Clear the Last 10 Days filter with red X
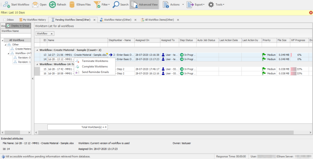 pos(310,13)
